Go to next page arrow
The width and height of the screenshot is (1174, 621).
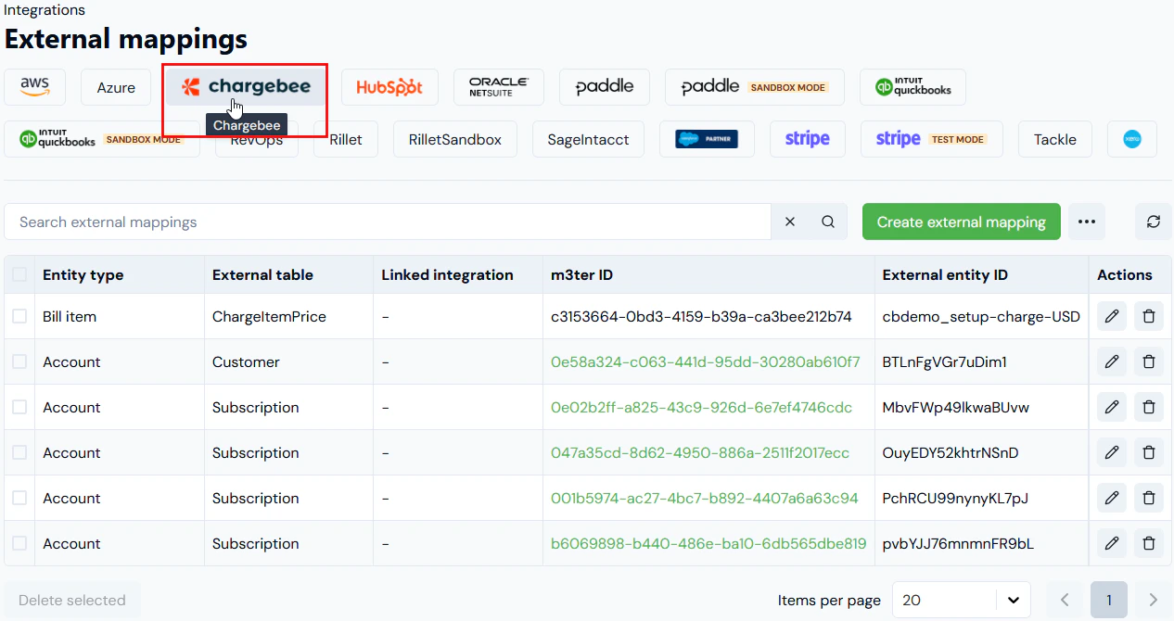[1154, 600]
